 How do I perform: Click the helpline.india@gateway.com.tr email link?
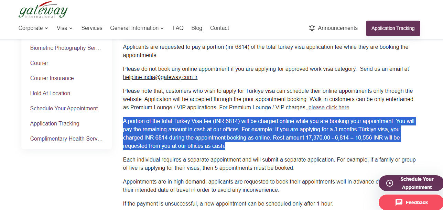coord(160,77)
